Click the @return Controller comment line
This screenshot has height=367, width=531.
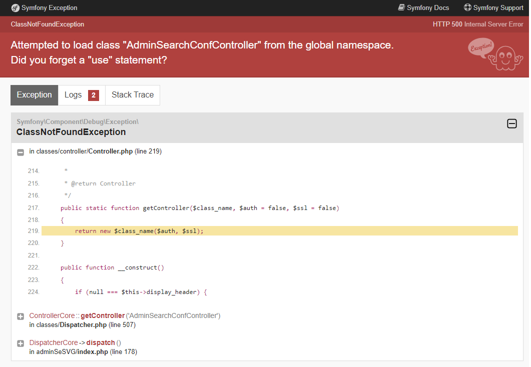[100, 183]
